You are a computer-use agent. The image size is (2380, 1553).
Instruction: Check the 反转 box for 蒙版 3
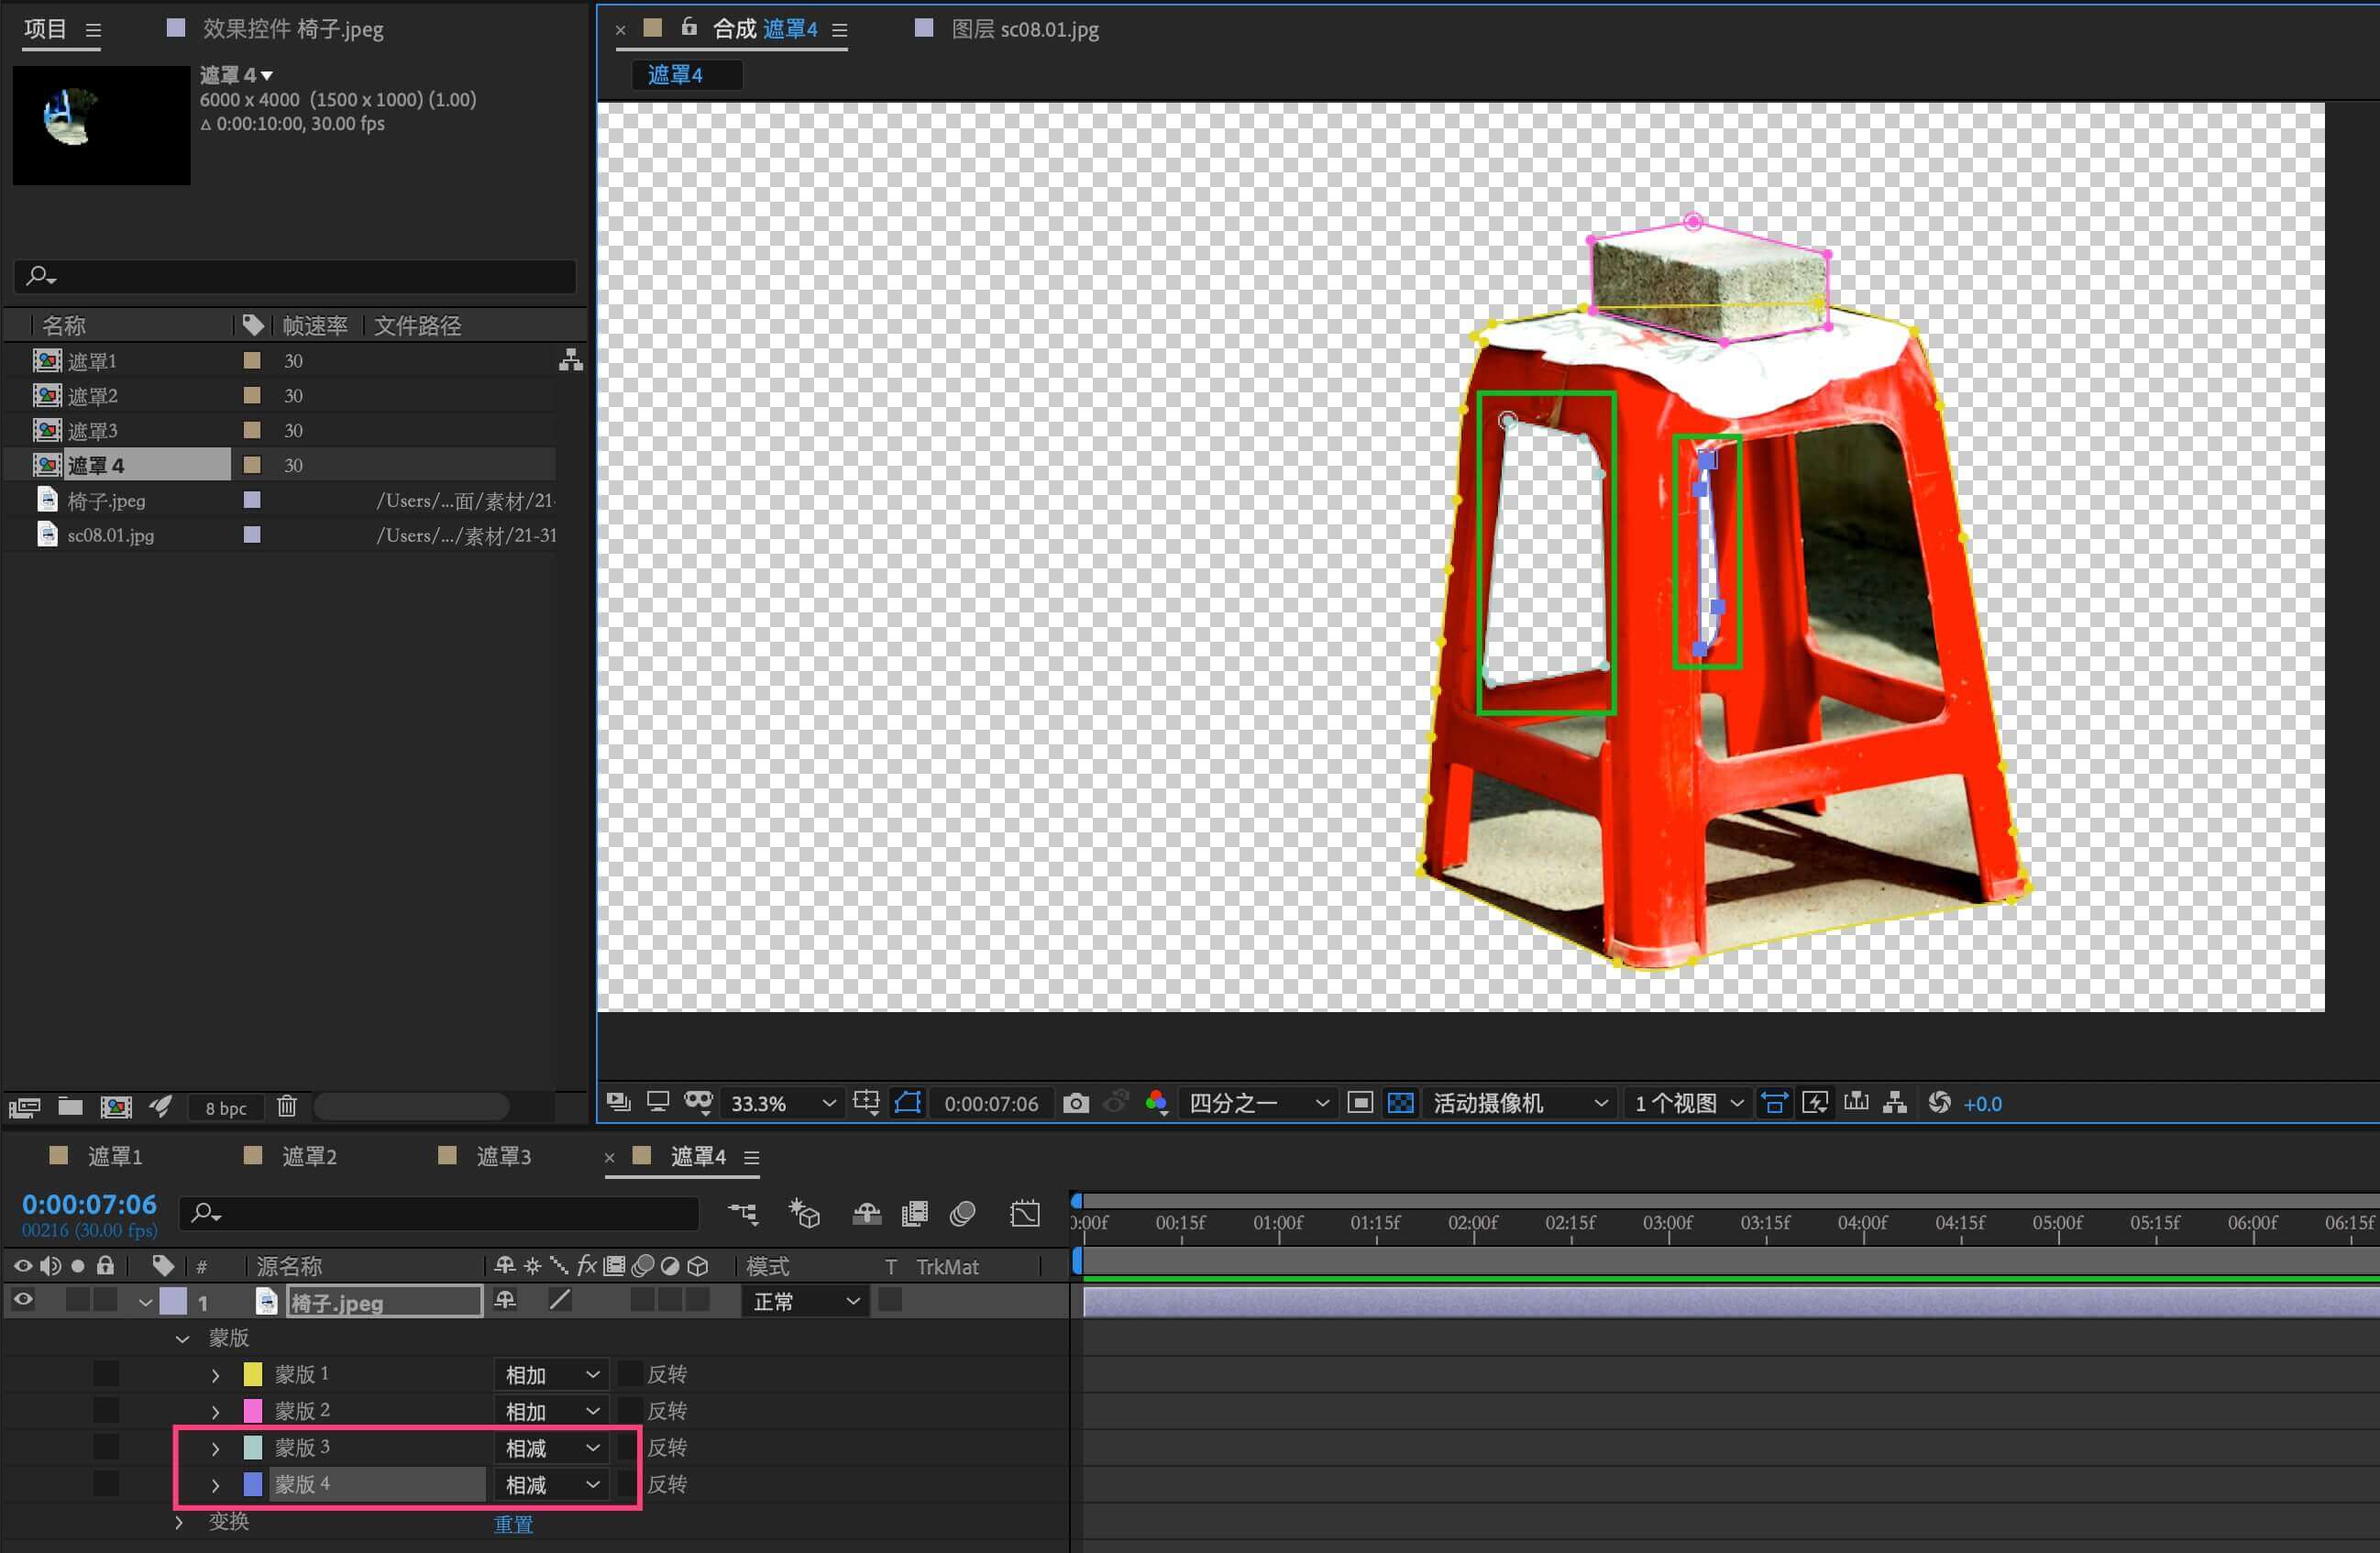(x=629, y=1447)
